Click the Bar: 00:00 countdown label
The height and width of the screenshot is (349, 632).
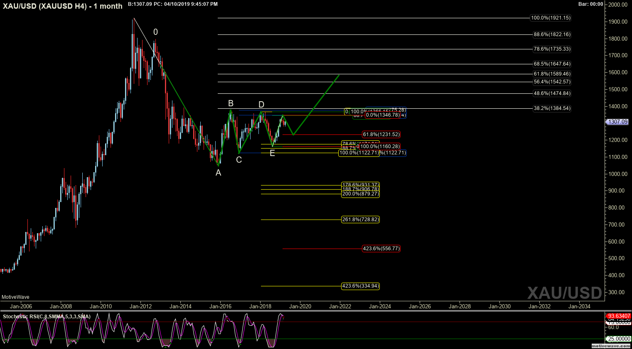tap(590, 4)
